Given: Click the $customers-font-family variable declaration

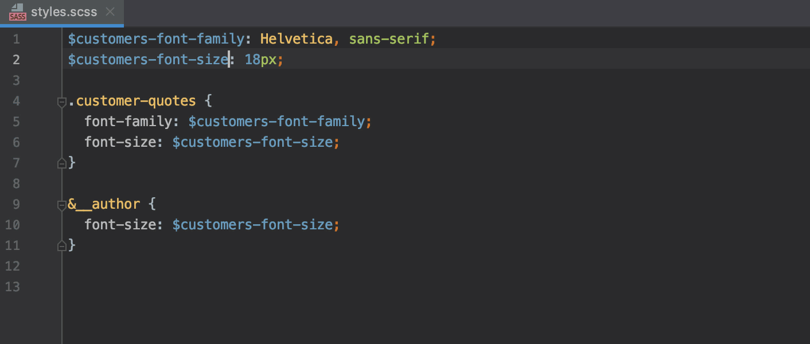Looking at the screenshot, I should 155,38.
